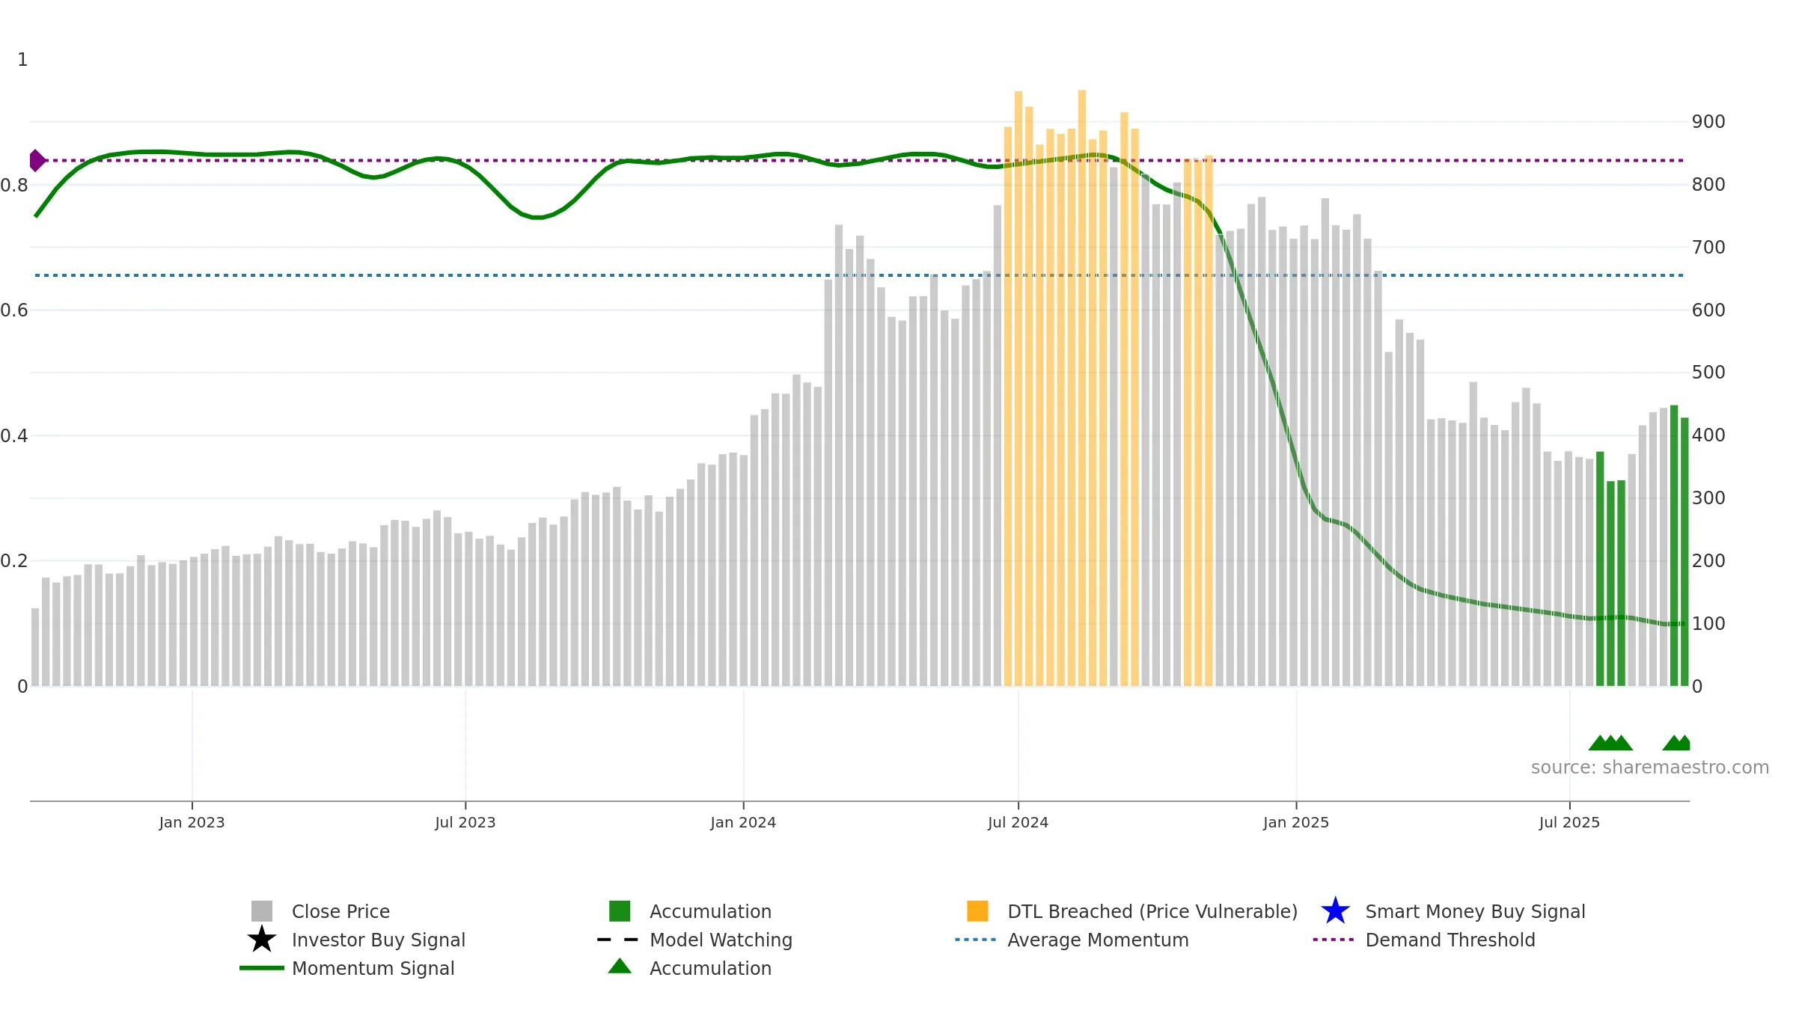Click the purple diamond marker on the demand threshold line

[x=37, y=160]
